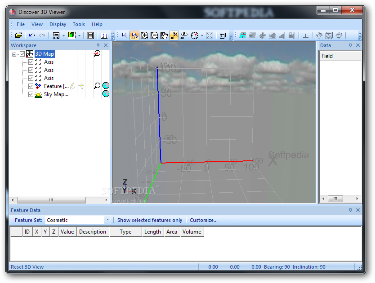375x283 pixels.
Task: Click the zoom magnifier on Feature layer row
Action: [x=97, y=86]
